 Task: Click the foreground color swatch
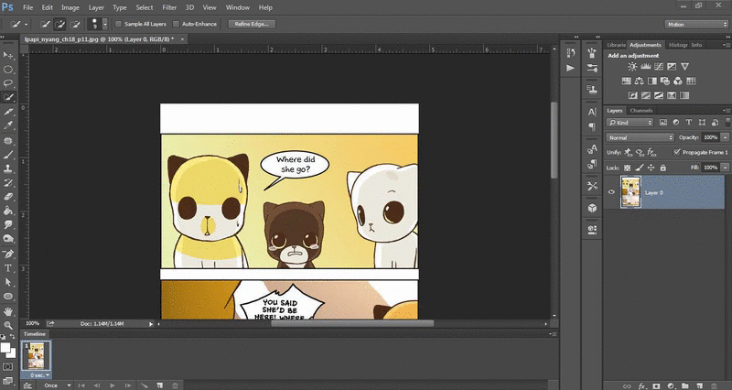(5, 346)
